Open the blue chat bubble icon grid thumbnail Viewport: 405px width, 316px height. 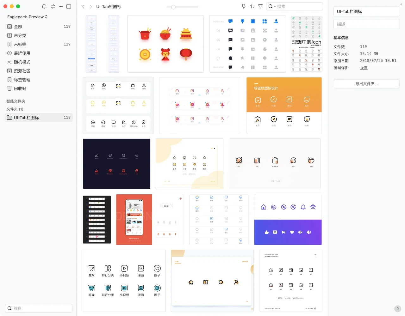click(248, 44)
